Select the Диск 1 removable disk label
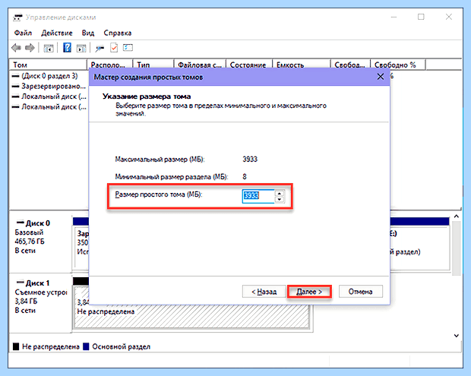Image resolution: width=471 pixels, height=376 pixels. coord(37,283)
